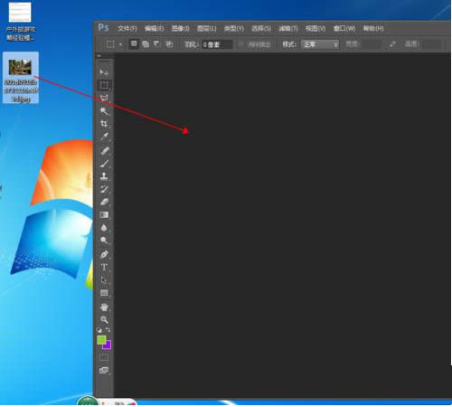Pick the Magic Wand tool
Viewport: 452px width, 407px height.
click(104, 110)
